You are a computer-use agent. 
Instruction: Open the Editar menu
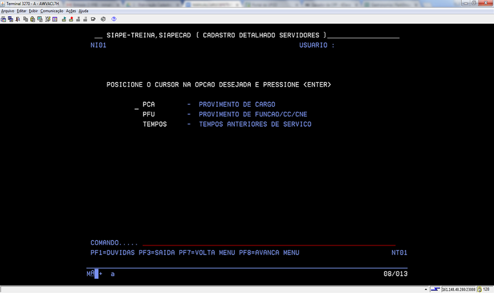point(21,11)
